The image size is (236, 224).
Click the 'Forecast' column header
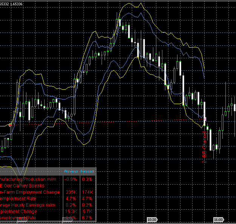pyautogui.click(x=87, y=171)
